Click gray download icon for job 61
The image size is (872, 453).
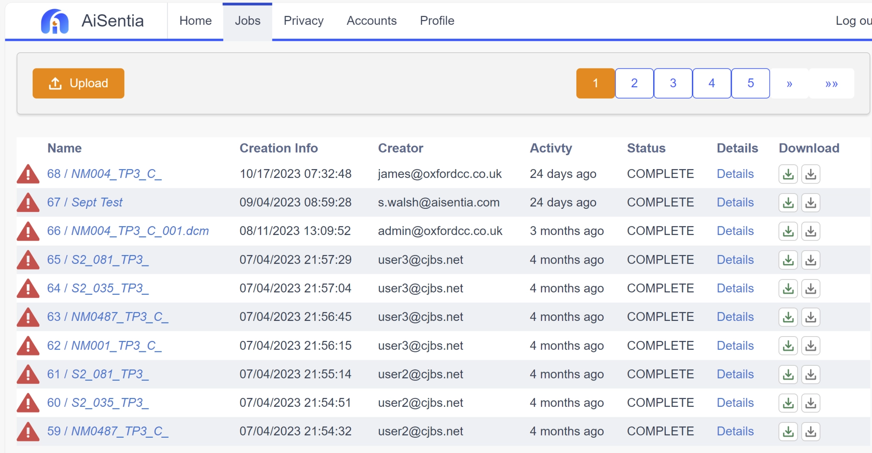tap(811, 375)
